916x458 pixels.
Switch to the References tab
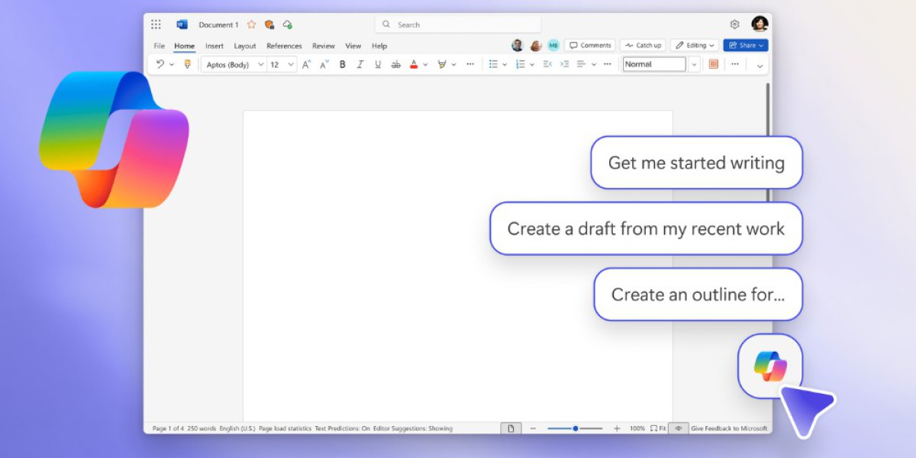coord(284,46)
